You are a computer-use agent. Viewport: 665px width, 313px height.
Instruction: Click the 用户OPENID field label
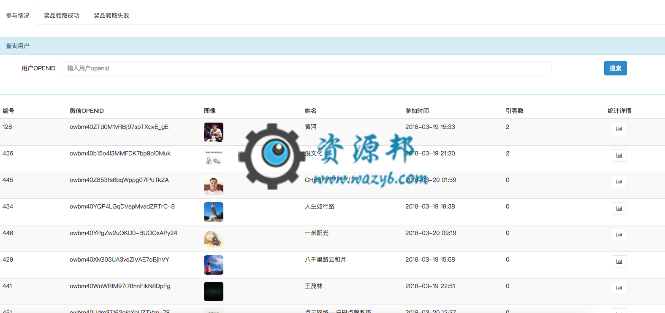click(x=38, y=68)
